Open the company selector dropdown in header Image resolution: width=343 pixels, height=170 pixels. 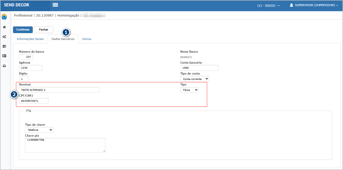click(269, 5)
